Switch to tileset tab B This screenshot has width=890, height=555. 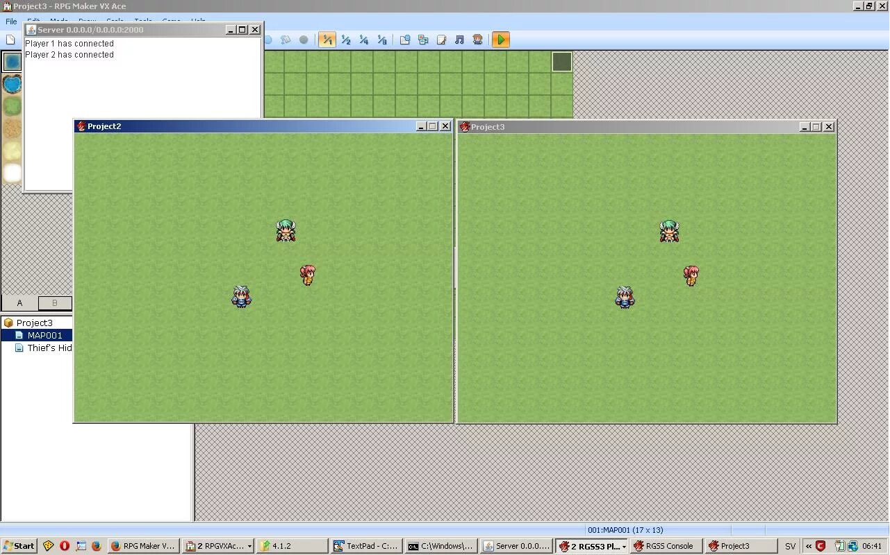coord(54,302)
